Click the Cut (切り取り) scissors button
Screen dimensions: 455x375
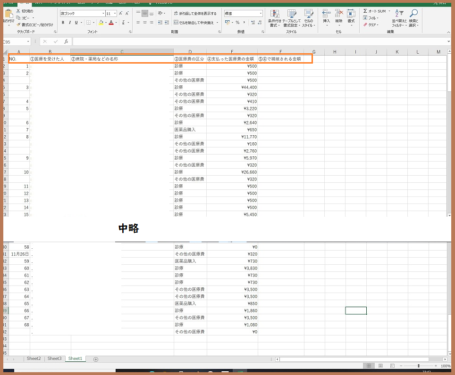pyautogui.click(x=25, y=11)
